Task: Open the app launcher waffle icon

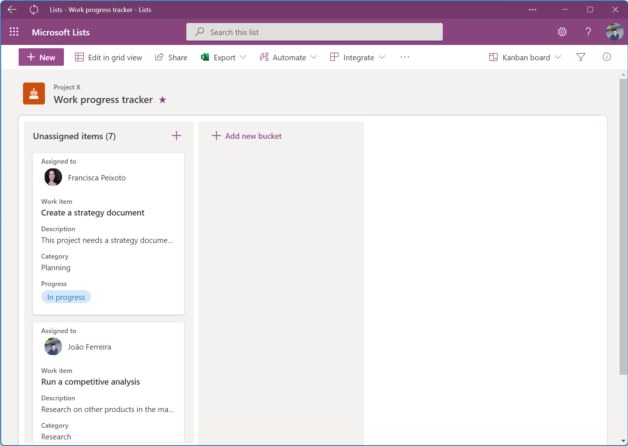Action: coord(14,32)
